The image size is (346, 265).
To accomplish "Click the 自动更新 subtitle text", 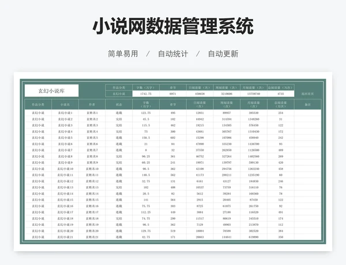I will (x=223, y=54).
